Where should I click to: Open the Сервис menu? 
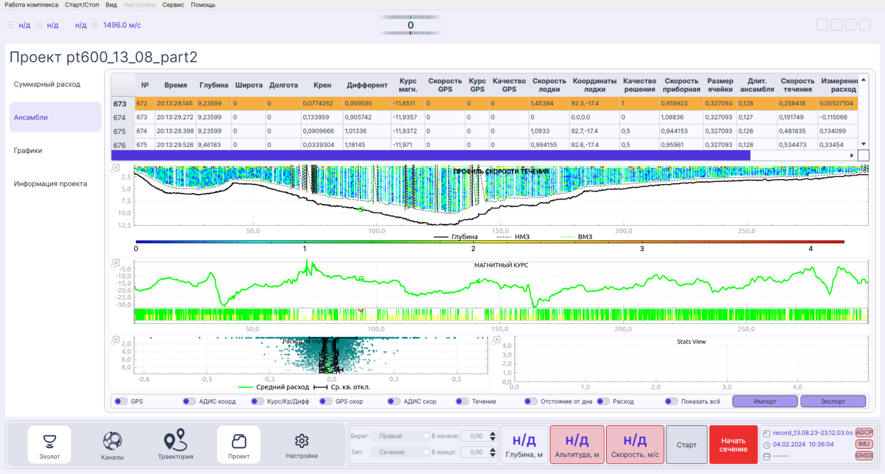click(173, 4)
